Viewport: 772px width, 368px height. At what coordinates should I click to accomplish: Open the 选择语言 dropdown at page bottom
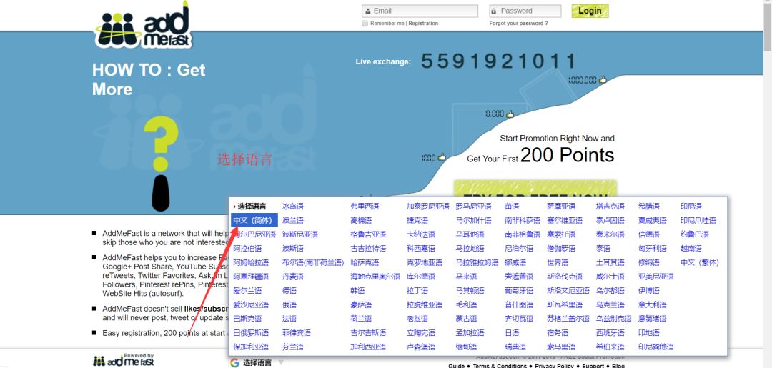click(257, 363)
